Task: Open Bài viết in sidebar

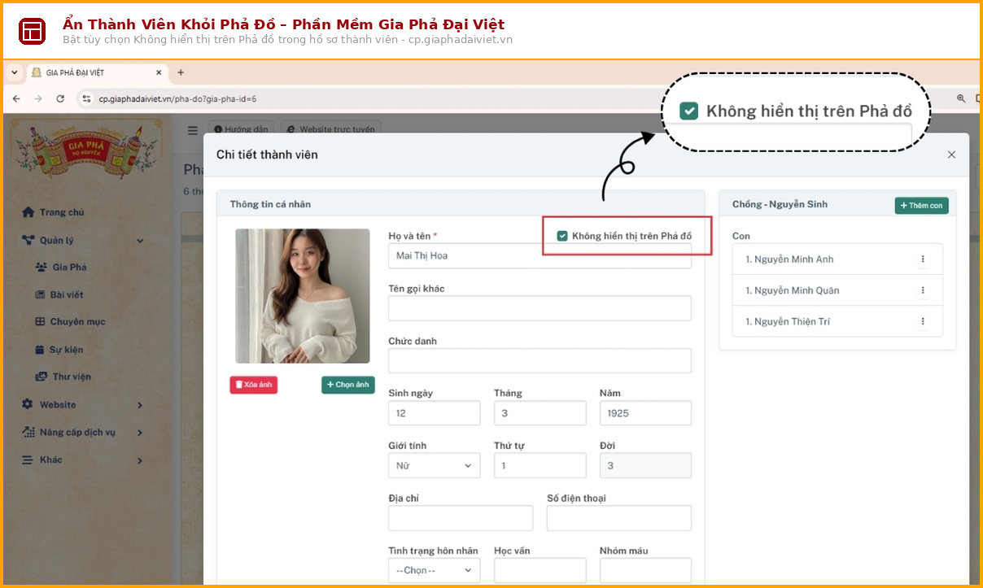Action: tap(67, 294)
